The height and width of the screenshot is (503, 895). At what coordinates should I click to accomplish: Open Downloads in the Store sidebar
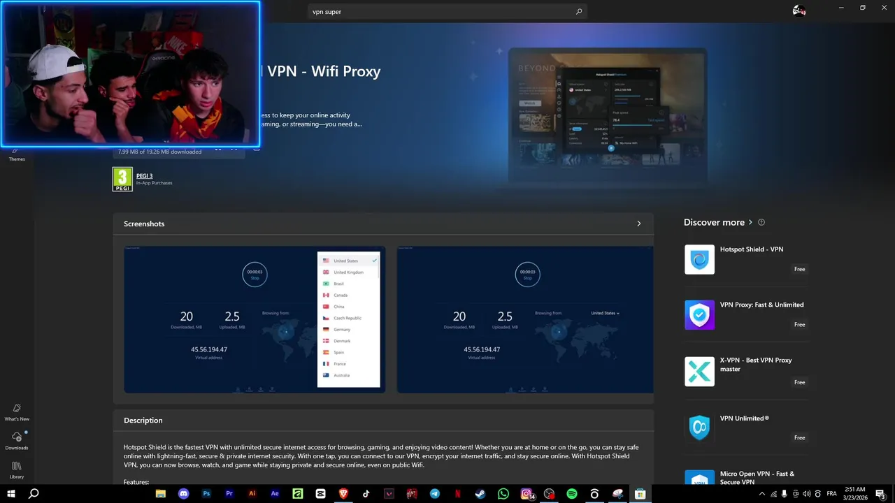point(17,441)
